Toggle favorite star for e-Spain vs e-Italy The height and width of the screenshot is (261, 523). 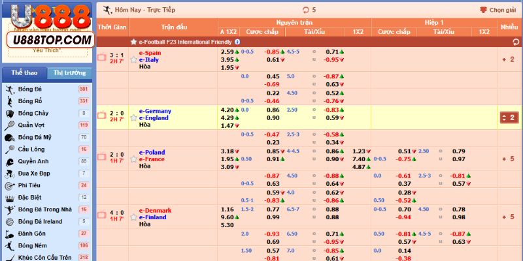tap(134, 60)
